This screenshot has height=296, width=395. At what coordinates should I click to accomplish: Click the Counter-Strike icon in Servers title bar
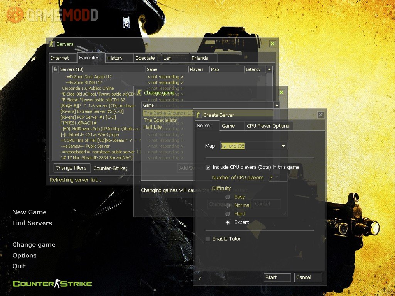[x=52, y=44]
